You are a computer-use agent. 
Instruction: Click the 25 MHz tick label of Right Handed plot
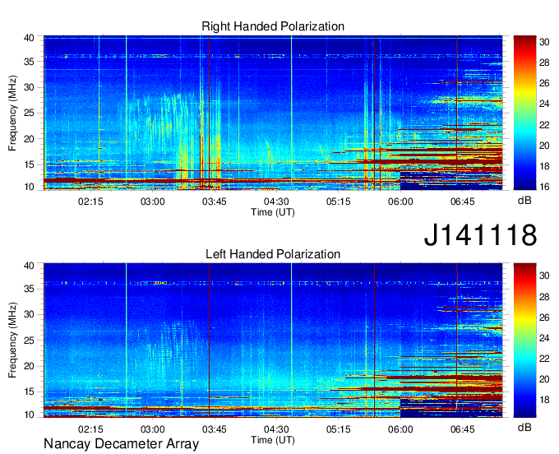[29, 113]
